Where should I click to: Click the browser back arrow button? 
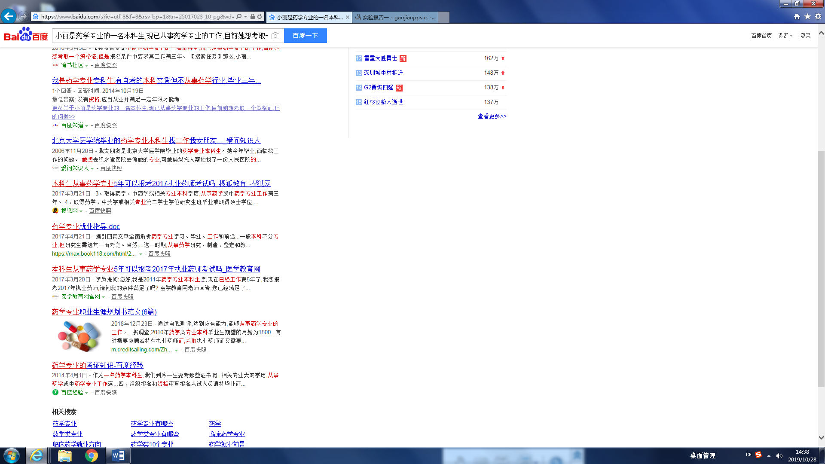[9, 16]
